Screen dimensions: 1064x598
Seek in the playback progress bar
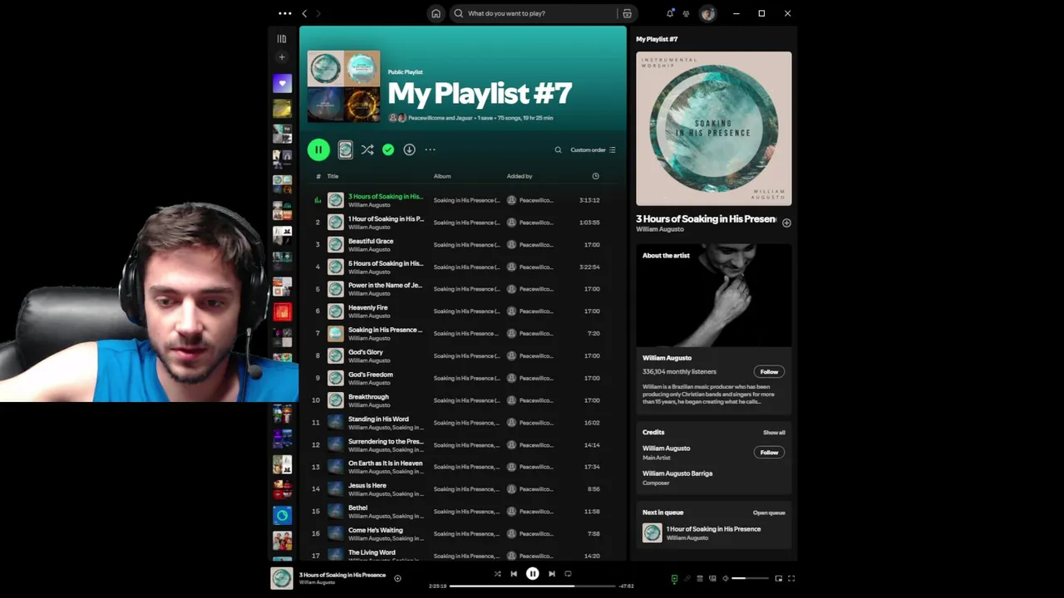point(533,586)
